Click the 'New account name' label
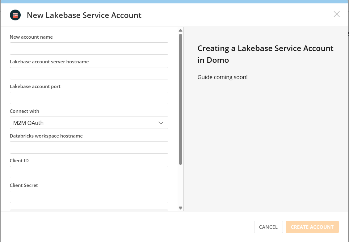The image size is (349, 242). click(31, 37)
